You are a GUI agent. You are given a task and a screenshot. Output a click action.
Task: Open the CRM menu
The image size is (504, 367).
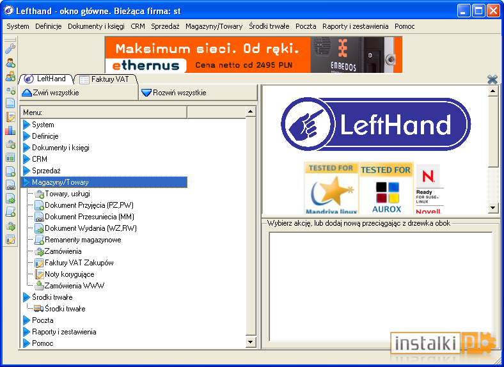coord(138,26)
